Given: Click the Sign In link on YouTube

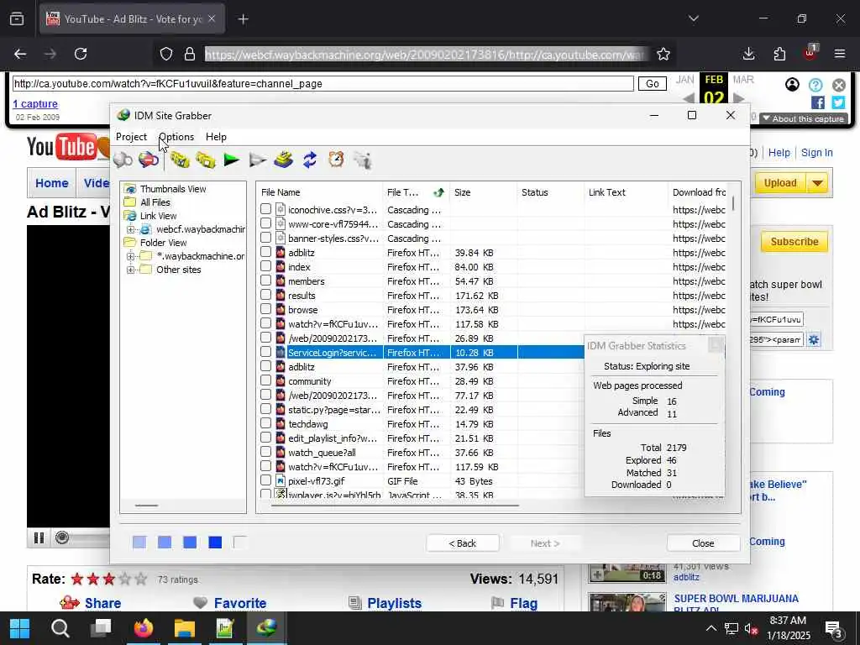Looking at the screenshot, I should tap(816, 153).
